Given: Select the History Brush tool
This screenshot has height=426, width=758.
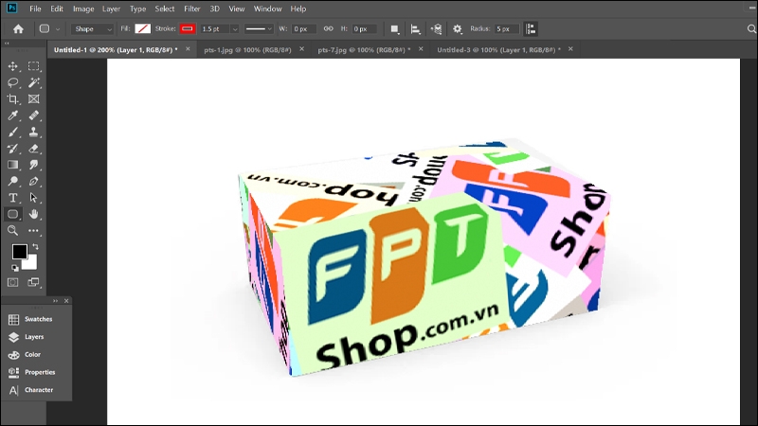Looking at the screenshot, I should pos(13,149).
